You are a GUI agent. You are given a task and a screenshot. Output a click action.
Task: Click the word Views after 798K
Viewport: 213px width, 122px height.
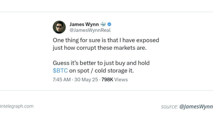point(121,79)
